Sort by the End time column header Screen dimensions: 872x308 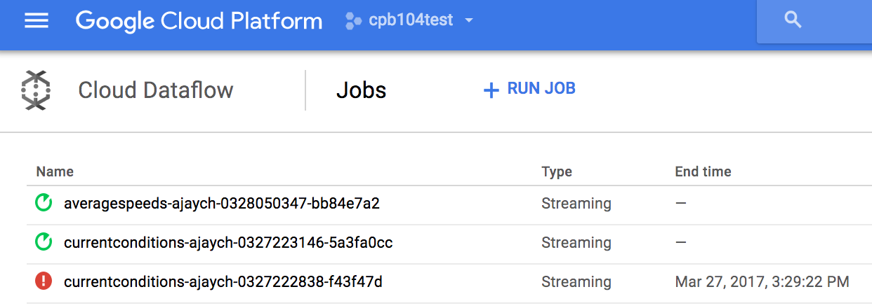point(703,171)
